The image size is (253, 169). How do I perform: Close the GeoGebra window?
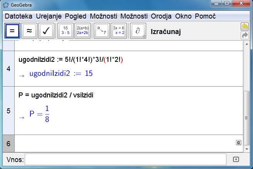[x=241, y=3]
